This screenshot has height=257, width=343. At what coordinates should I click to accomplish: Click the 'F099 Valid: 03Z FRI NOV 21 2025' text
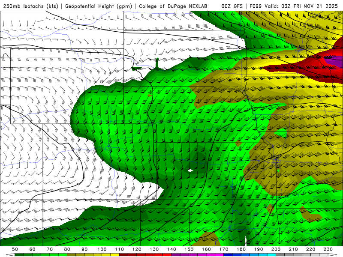(x=294, y=6)
